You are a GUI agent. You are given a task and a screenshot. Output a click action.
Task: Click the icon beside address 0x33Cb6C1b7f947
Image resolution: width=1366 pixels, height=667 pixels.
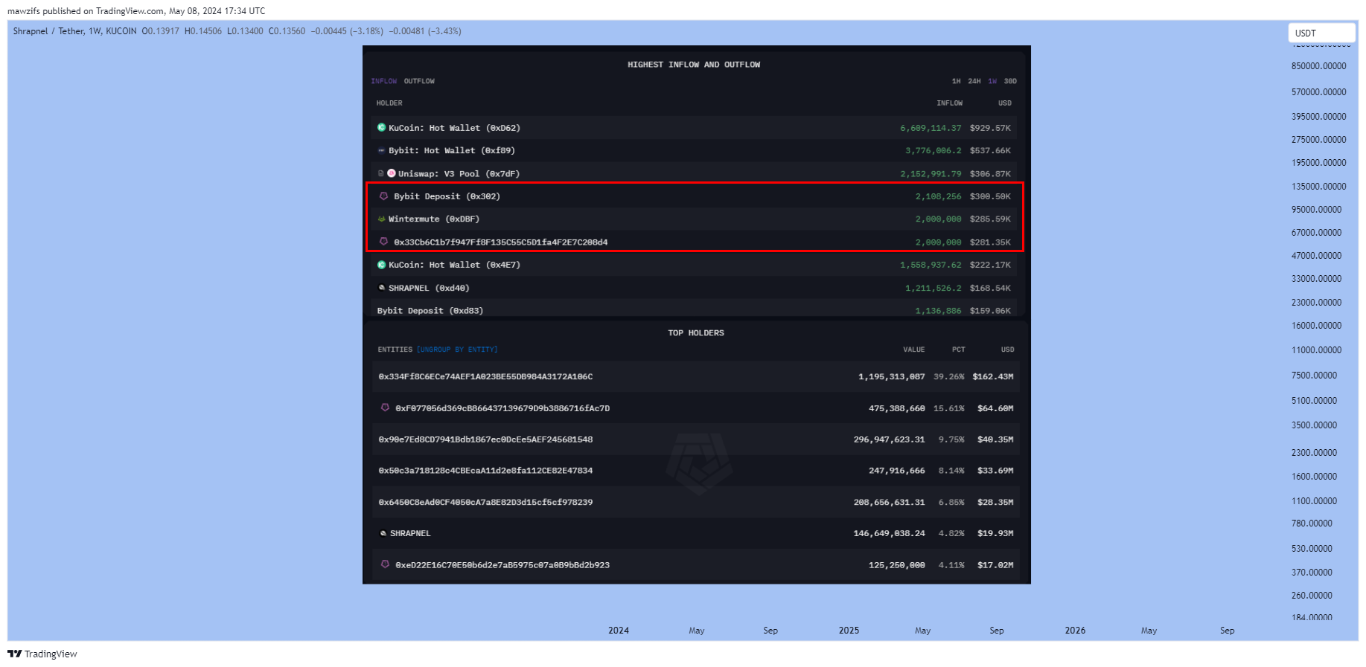384,242
